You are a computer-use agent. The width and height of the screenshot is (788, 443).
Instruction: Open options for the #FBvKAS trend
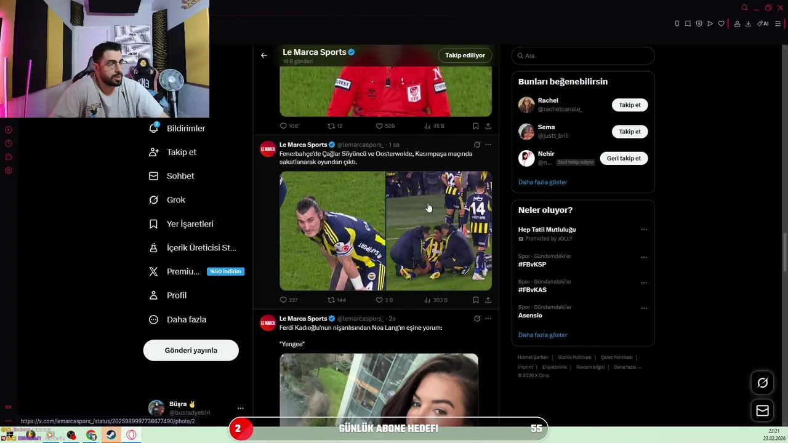coord(644,282)
